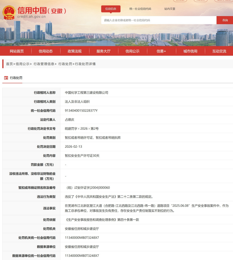This screenshot has width=233, height=260.
Task: Switch to 统一社会信用代码 search tab
Action: click(x=140, y=9)
